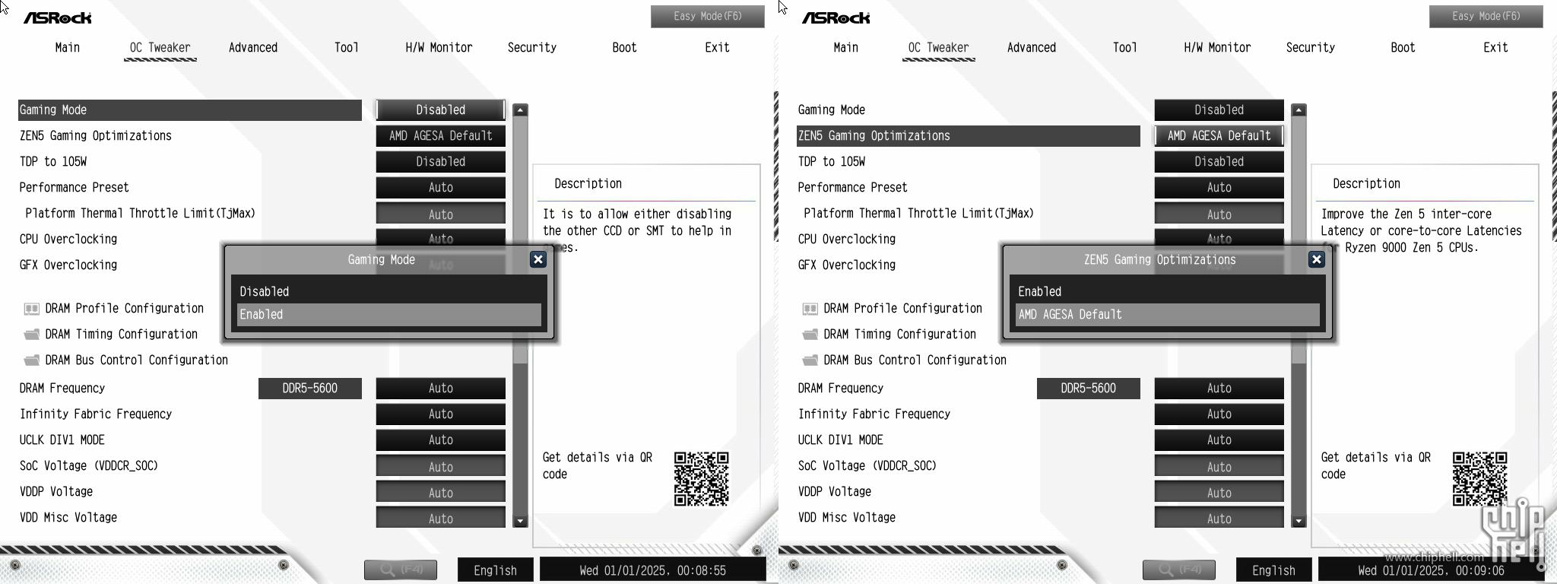The height and width of the screenshot is (584, 1557).
Task: Close the ZEN5 Gaming Optimizations popup
Action: coord(1317,259)
